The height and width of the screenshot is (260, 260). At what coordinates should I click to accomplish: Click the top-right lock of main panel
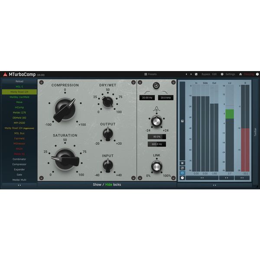133,82
